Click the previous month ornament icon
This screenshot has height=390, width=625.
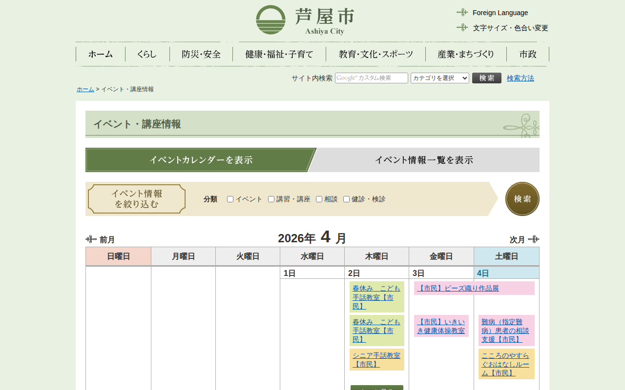(91, 239)
